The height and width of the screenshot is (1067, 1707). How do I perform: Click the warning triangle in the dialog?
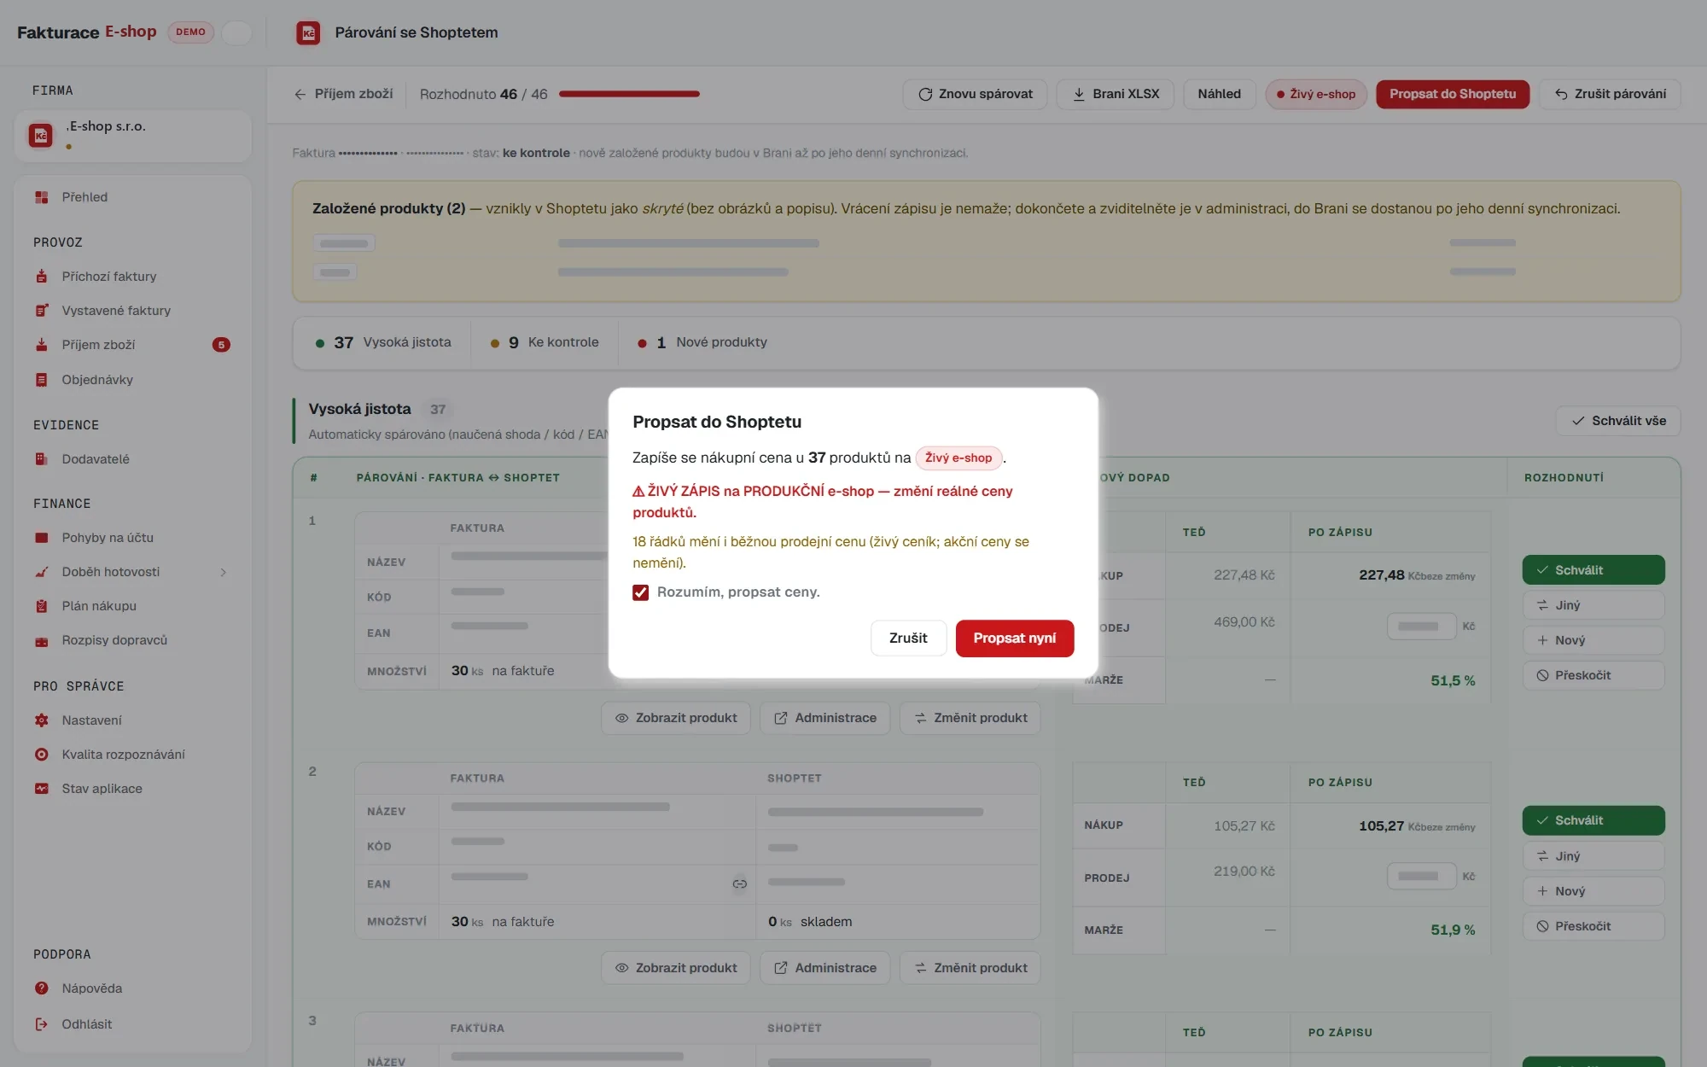tap(638, 491)
